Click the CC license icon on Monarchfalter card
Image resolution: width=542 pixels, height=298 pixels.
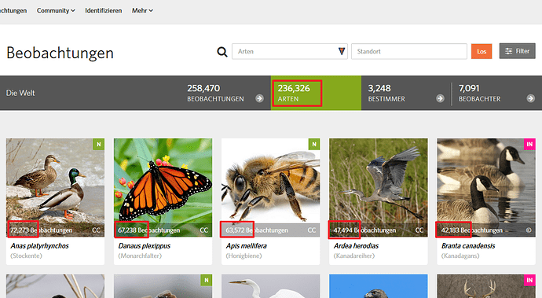(x=204, y=230)
